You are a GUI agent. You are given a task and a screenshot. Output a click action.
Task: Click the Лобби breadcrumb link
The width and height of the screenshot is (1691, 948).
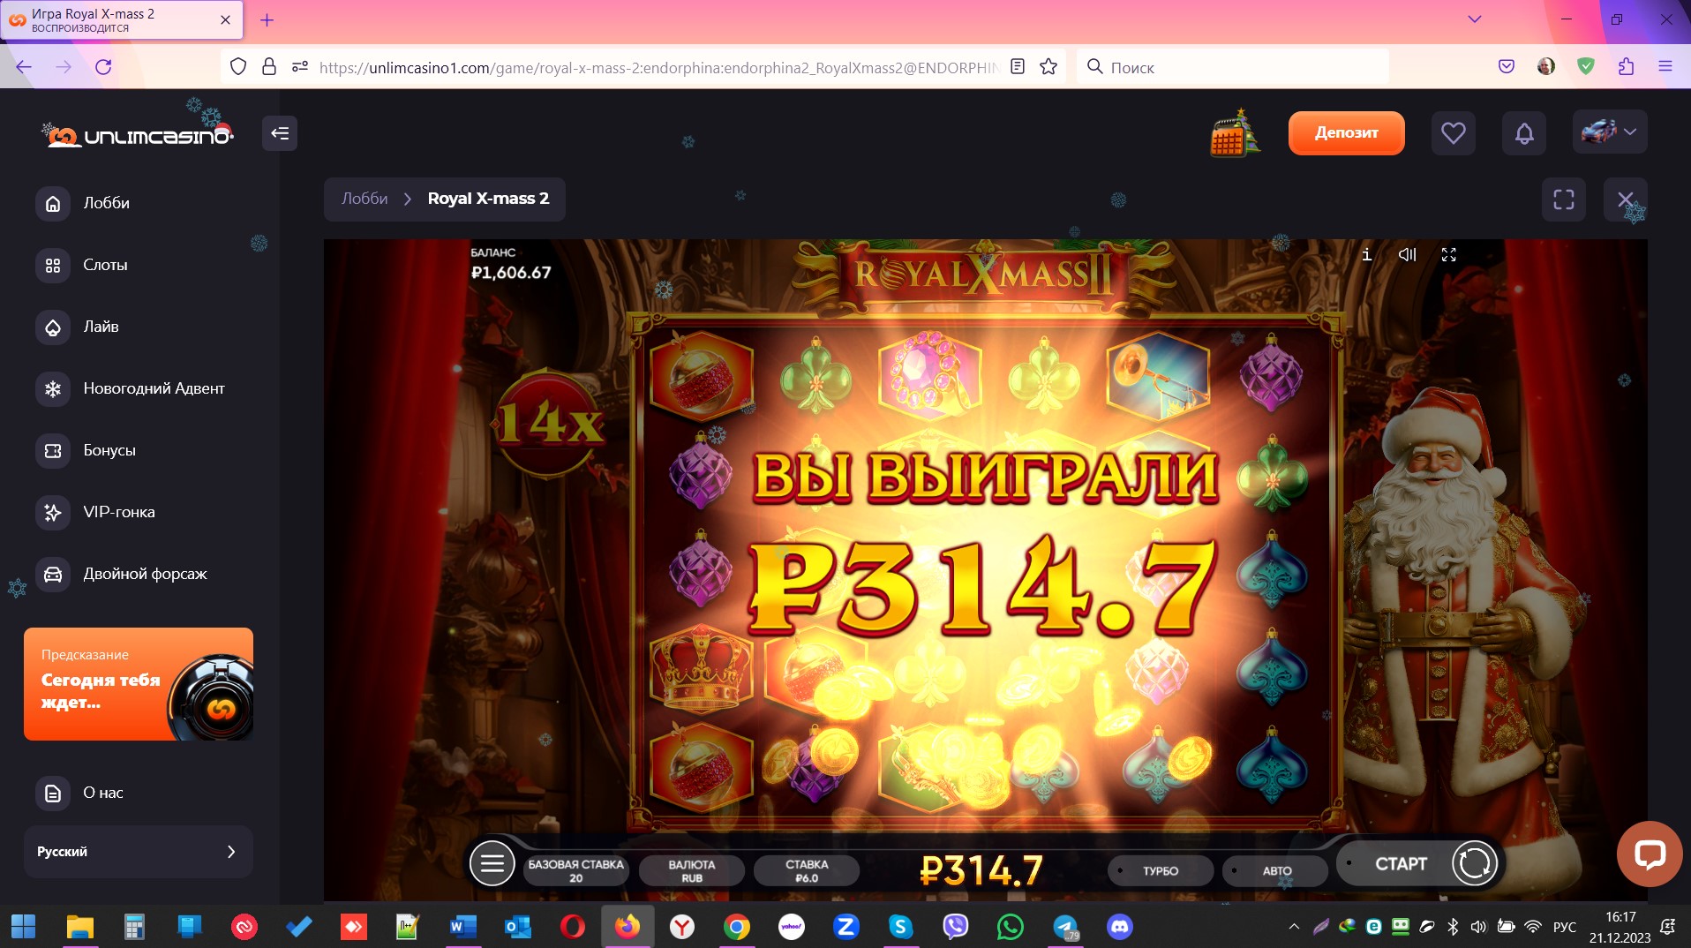tap(365, 199)
